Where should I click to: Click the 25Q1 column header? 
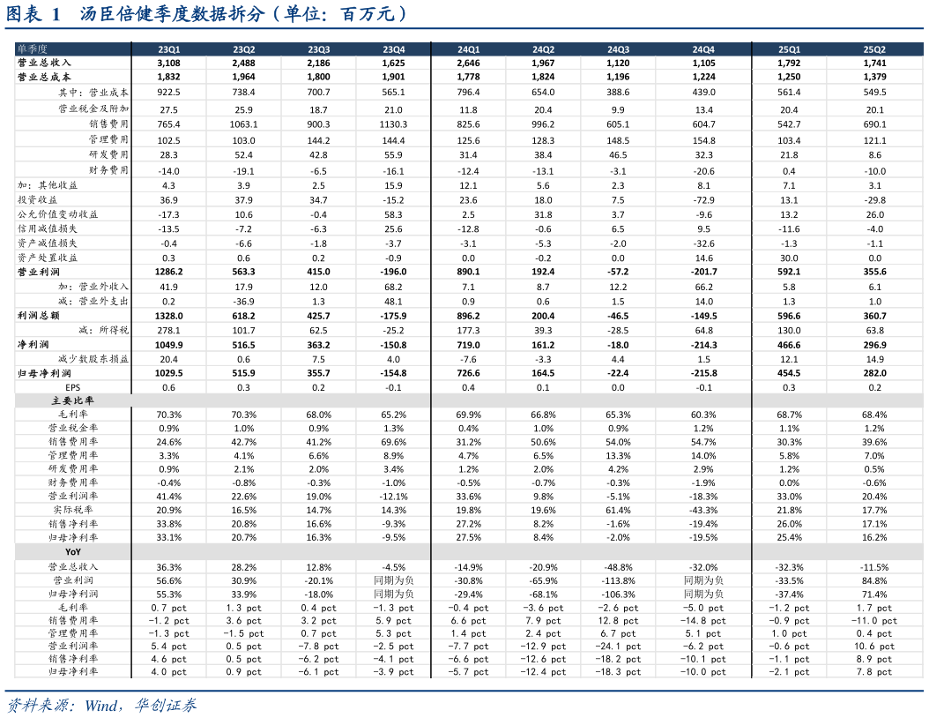(x=789, y=49)
